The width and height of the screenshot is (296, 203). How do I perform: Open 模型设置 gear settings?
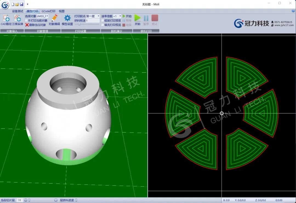coord(67,20)
